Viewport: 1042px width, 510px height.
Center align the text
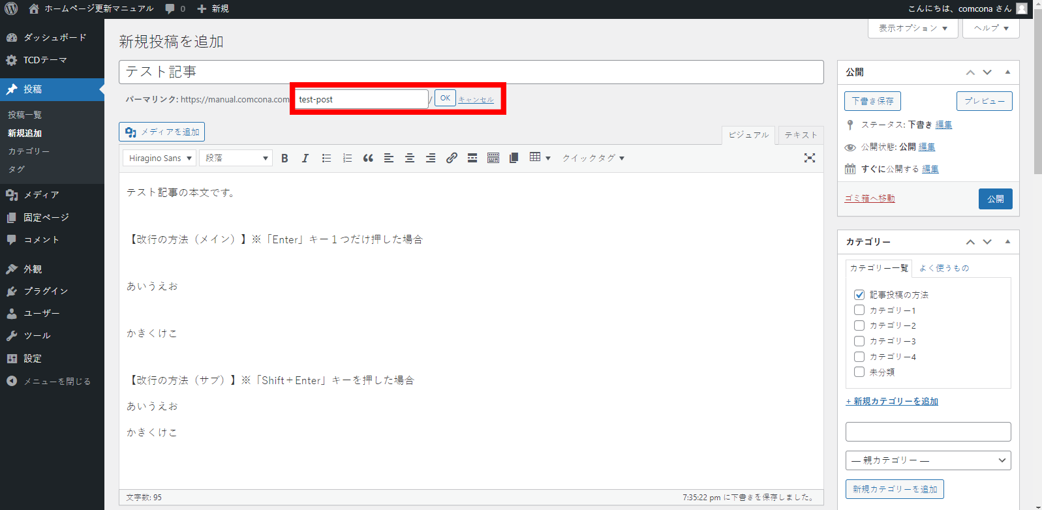pos(410,158)
